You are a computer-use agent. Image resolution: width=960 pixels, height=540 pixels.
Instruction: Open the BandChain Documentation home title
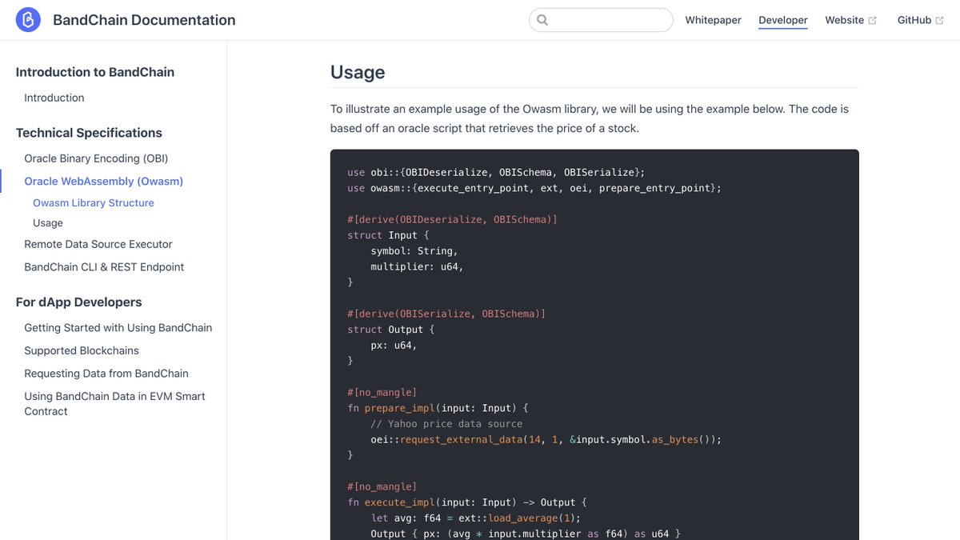[144, 20]
